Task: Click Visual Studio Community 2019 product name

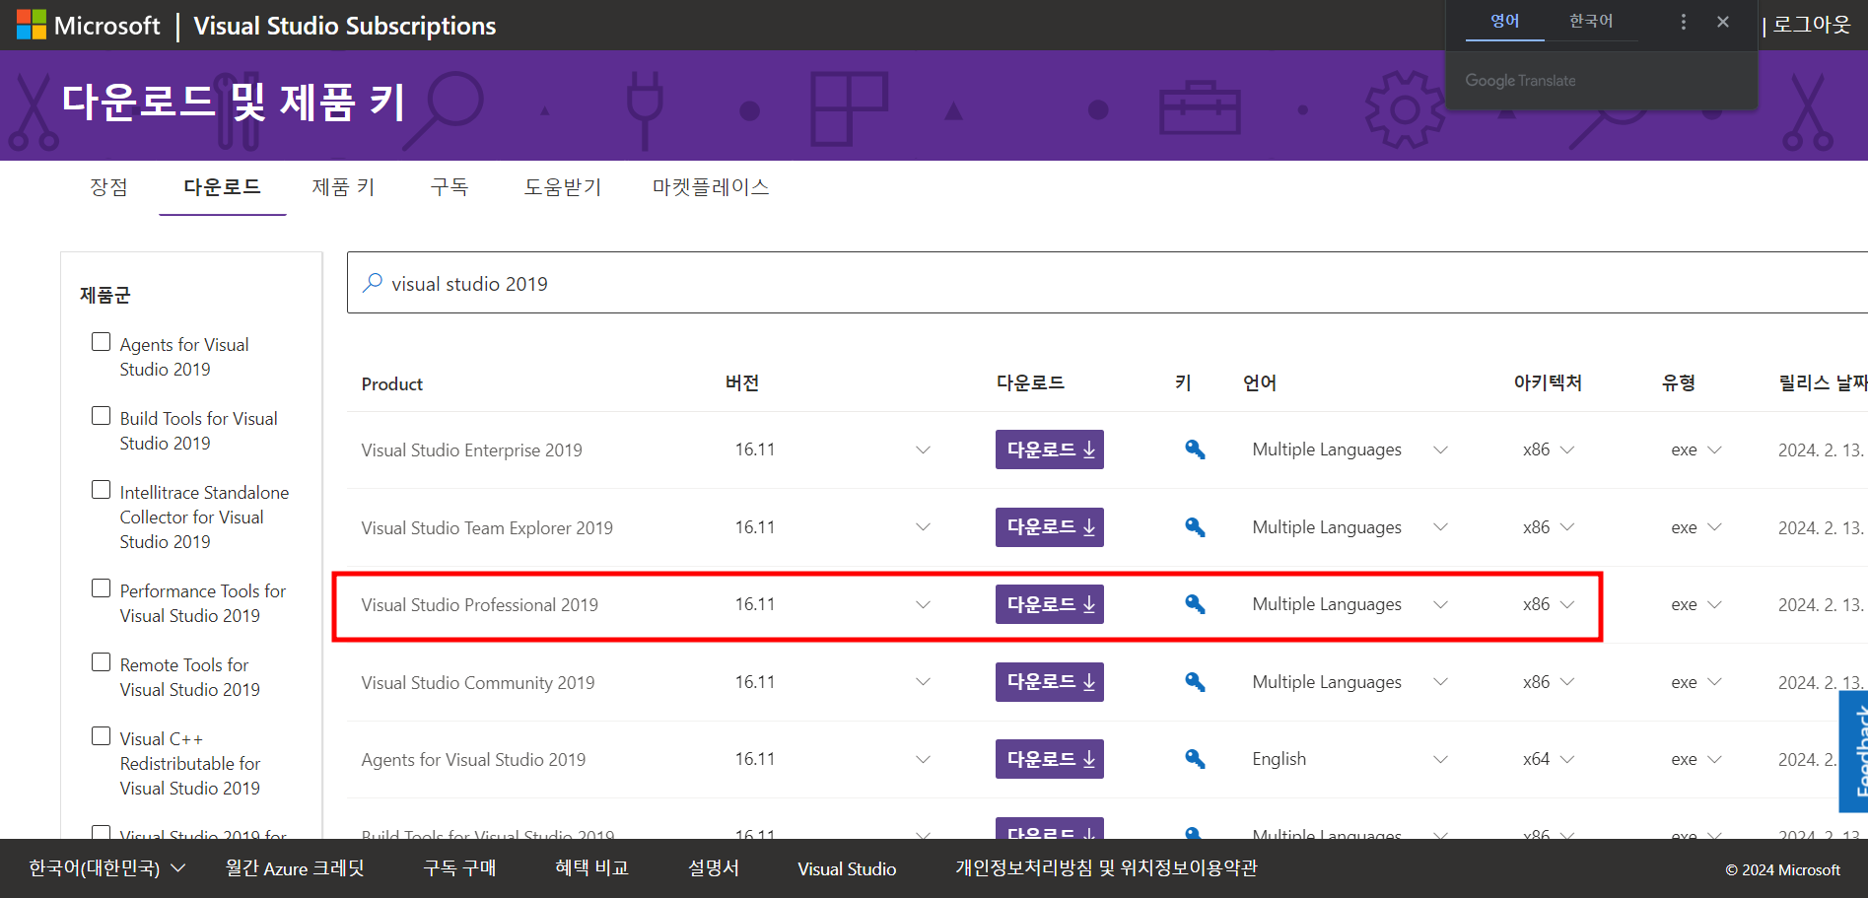Action: pos(478,682)
